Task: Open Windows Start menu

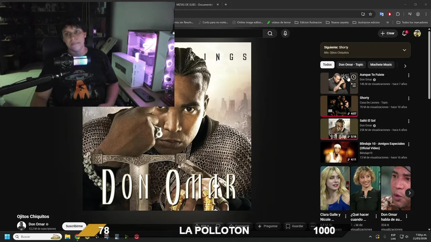Action: 7,237
